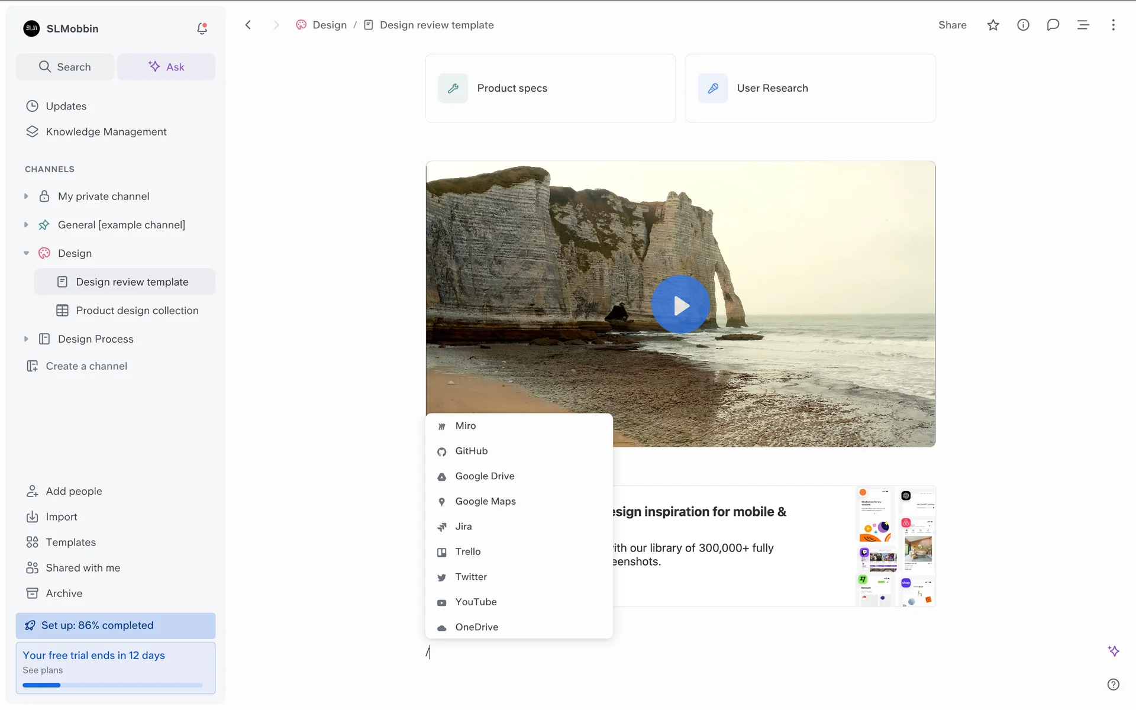The width and height of the screenshot is (1136, 710).
Task: Click the Share button
Action: pyautogui.click(x=952, y=25)
